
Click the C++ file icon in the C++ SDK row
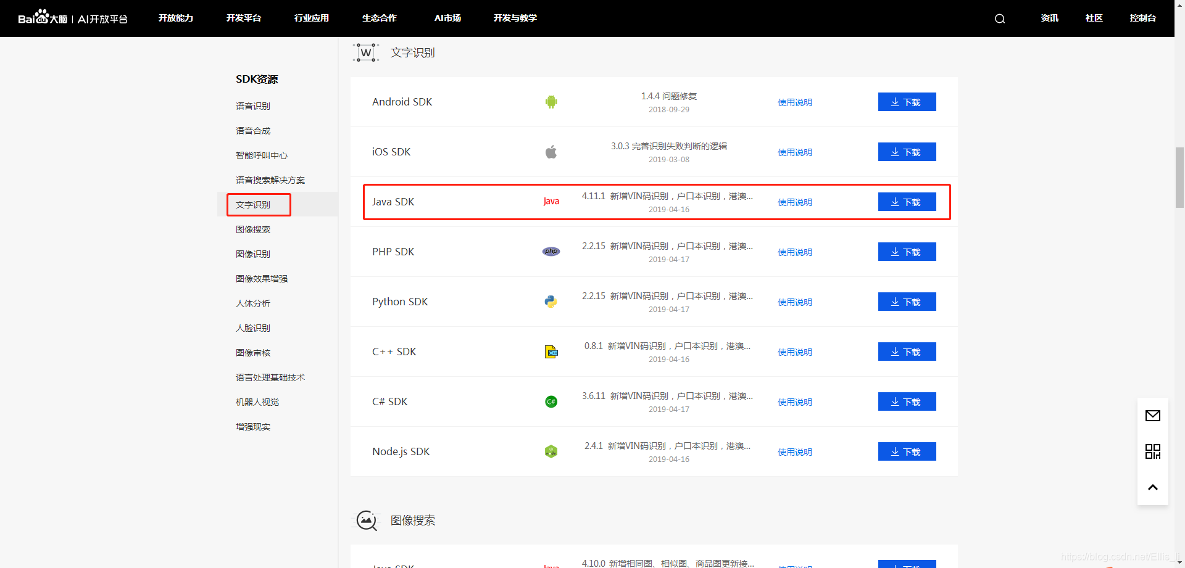coord(551,352)
